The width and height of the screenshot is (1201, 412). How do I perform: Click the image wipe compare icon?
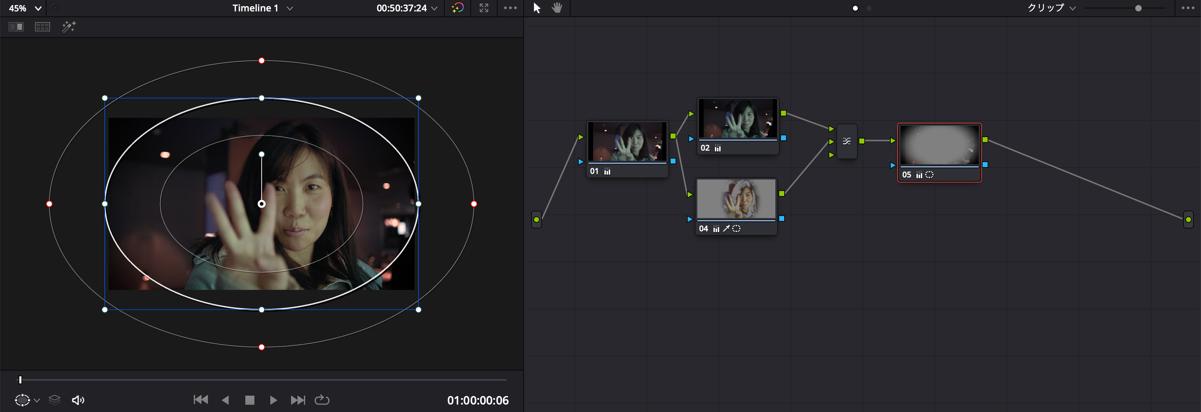click(x=16, y=27)
